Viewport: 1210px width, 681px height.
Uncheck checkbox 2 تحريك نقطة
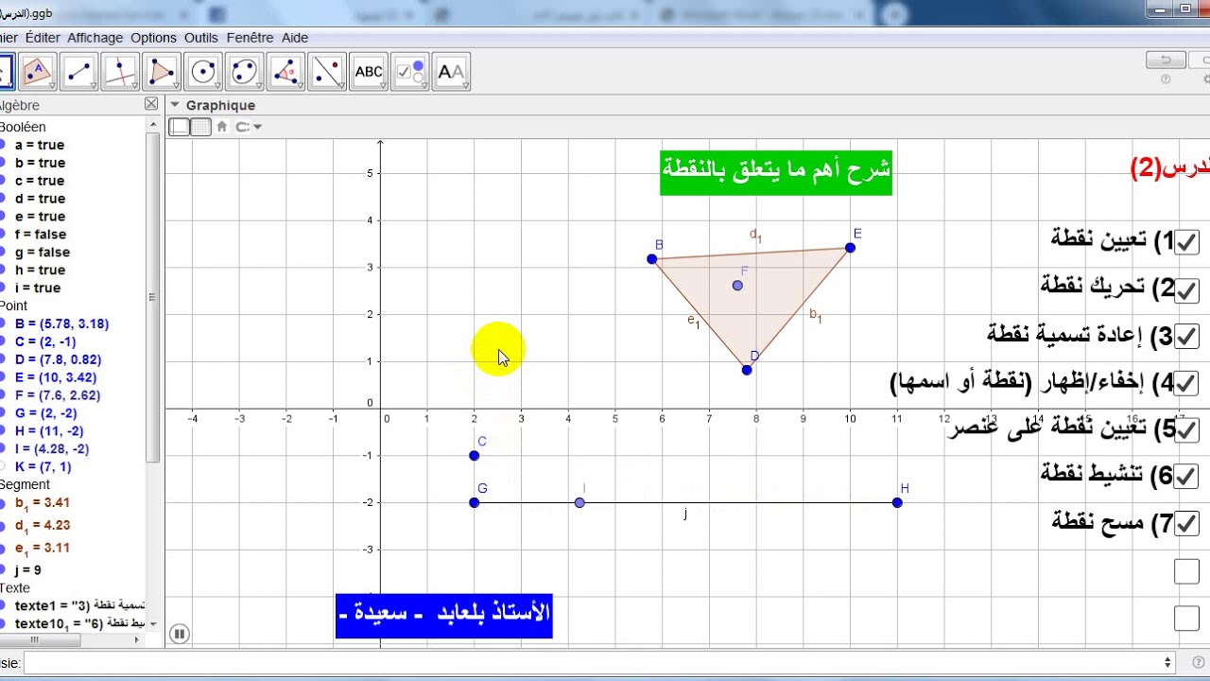click(x=1186, y=289)
